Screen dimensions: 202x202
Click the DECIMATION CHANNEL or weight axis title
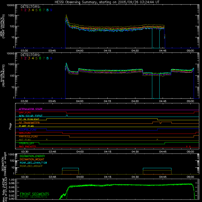[x=4, y=164]
